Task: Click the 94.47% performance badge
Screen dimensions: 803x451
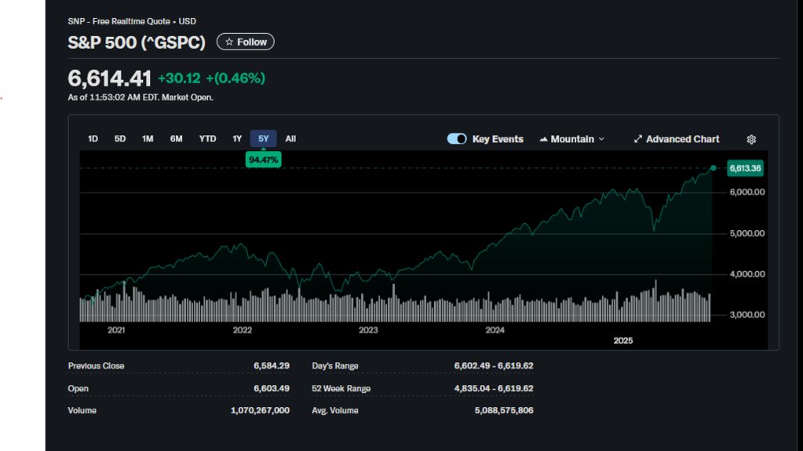Action: 263,160
